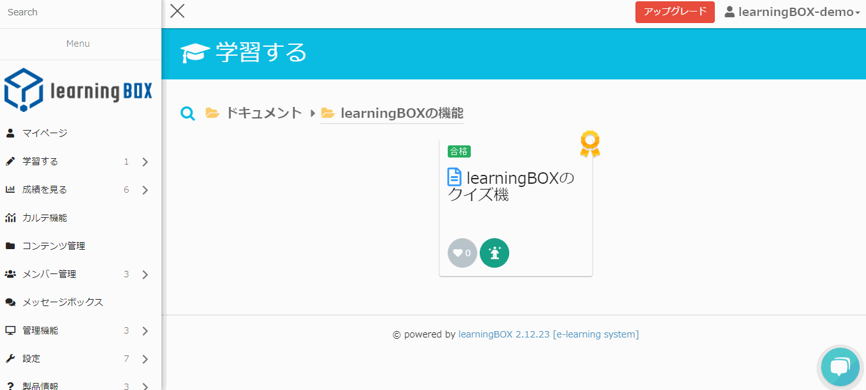The width and height of the screenshot is (866, 390).
Task: Expand the 学習する menu chevron
Action: pos(145,162)
